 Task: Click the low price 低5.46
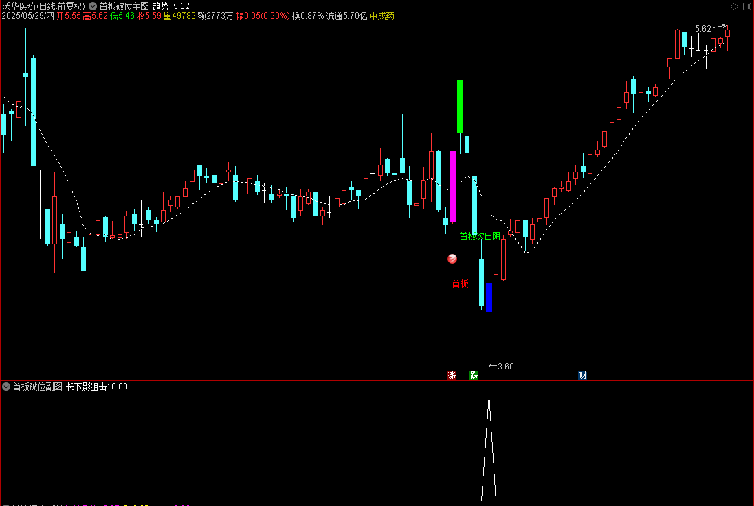pos(122,16)
